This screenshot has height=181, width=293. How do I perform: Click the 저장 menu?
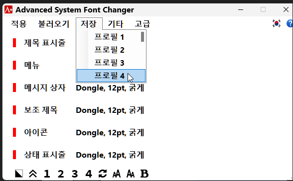tap(89, 24)
